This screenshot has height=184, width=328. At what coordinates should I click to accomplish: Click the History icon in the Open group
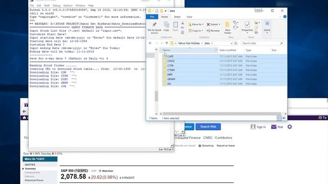tap(256, 32)
